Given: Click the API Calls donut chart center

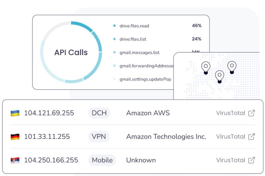Looking at the screenshot, I should point(71,52).
